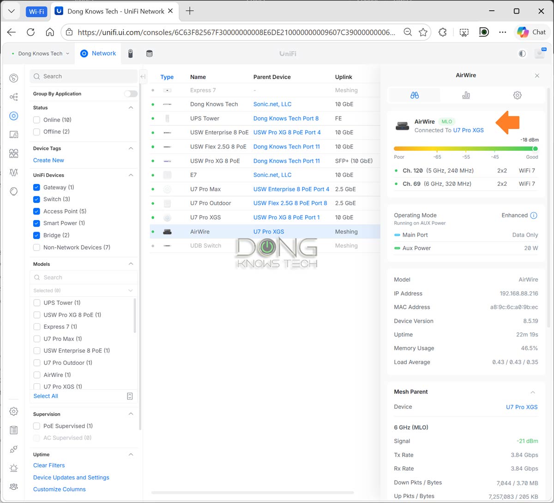The width and height of the screenshot is (554, 503).
Task: Close the AirWire details panel
Action: point(537,75)
